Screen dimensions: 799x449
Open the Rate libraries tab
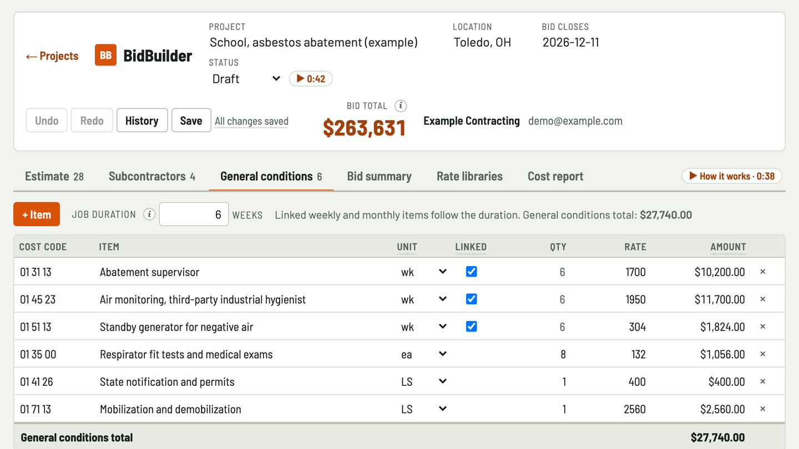coord(469,176)
